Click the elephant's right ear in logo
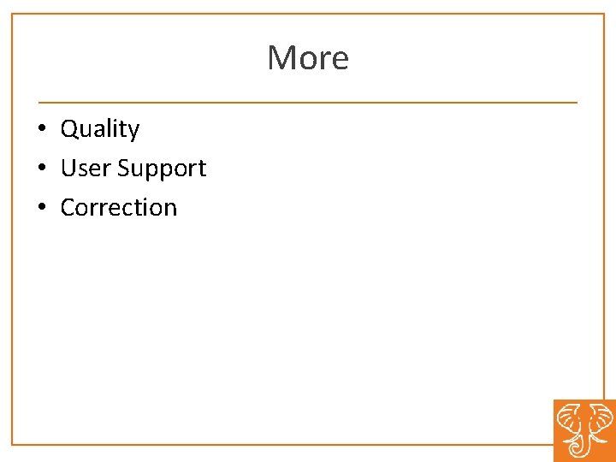The image size is (616, 462). (x=601, y=418)
